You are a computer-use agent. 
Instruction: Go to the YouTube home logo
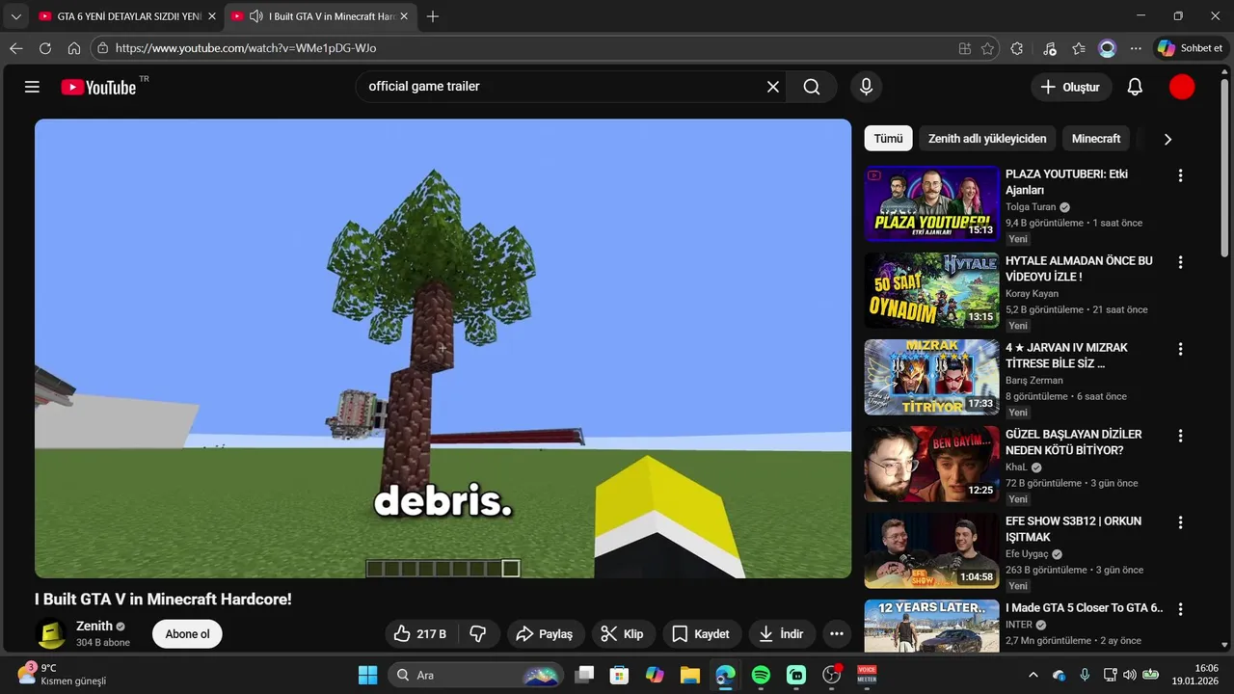tap(98, 87)
